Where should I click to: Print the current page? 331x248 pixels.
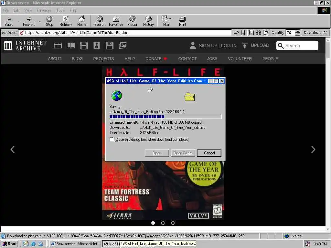pos(182,21)
